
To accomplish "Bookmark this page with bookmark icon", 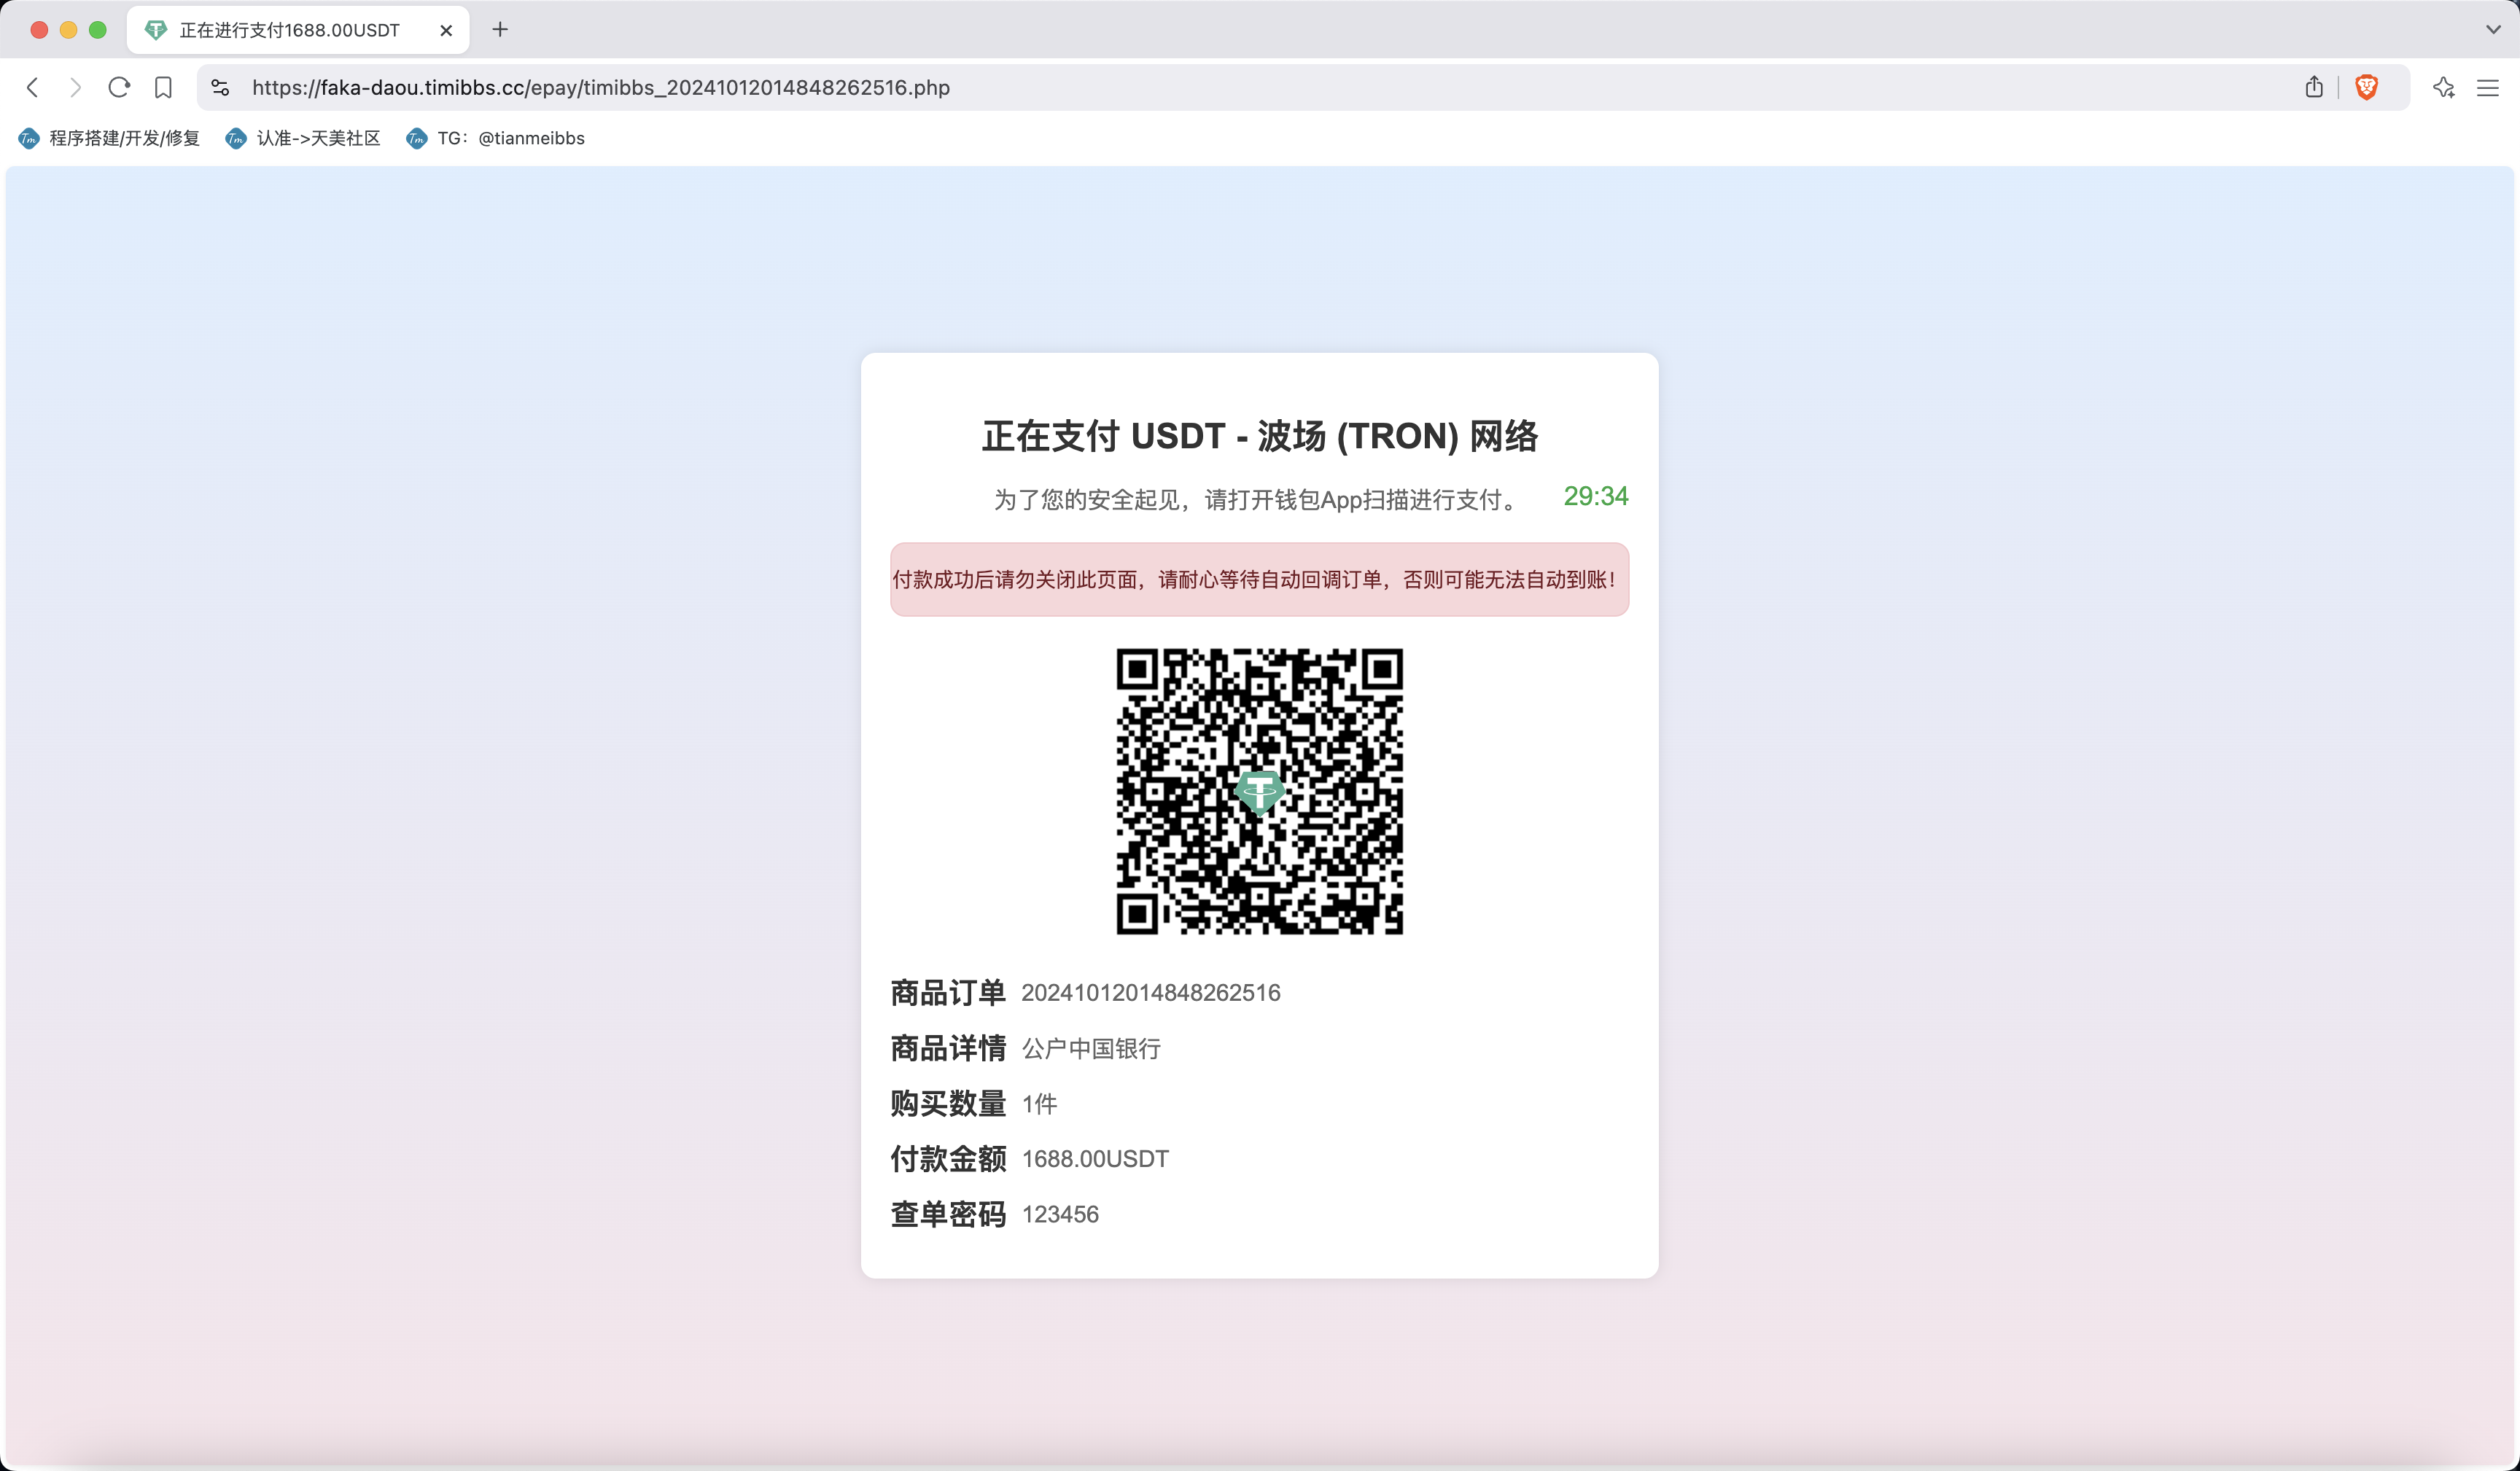I will tap(163, 88).
